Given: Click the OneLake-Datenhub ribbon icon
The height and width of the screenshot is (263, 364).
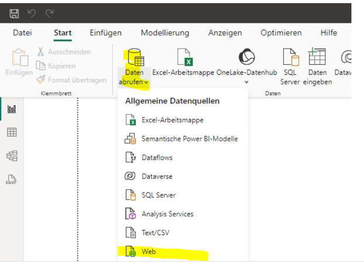Looking at the screenshot, I should (x=247, y=57).
